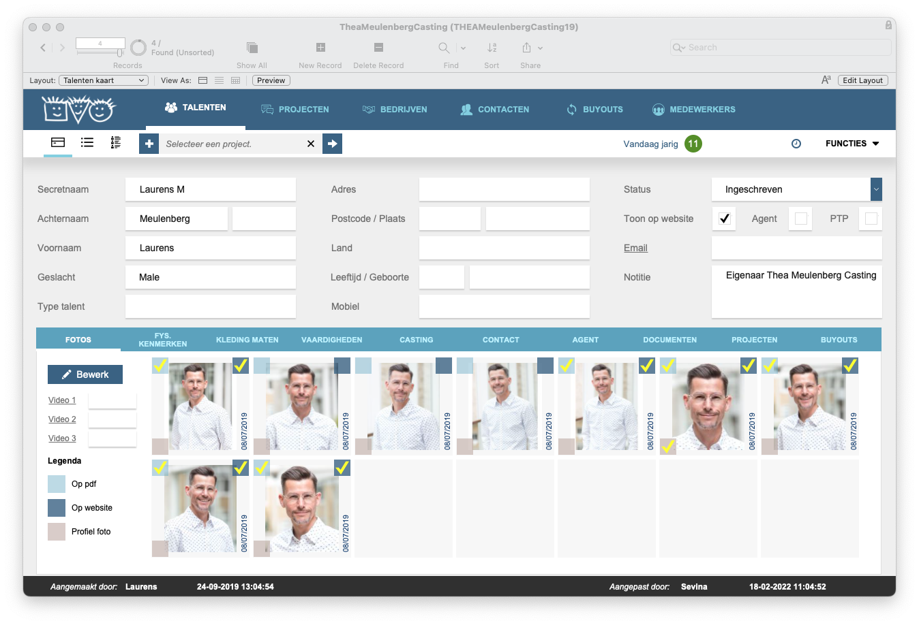
Task: Toggle third photo's Op pdf box
Action: 363,366
